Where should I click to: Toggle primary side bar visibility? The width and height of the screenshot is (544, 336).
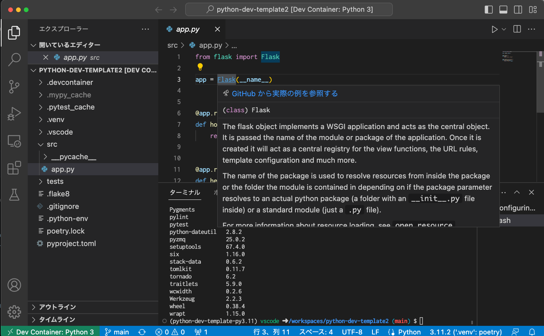pos(489,10)
